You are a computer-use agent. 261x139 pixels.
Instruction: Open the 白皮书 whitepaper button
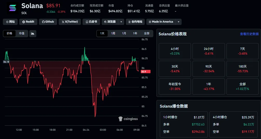pos(91,22)
